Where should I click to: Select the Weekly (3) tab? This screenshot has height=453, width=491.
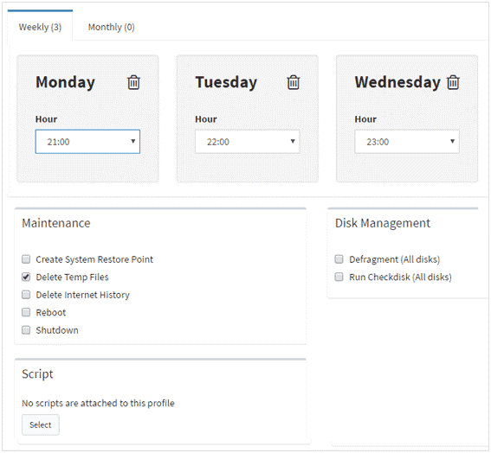tap(40, 27)
